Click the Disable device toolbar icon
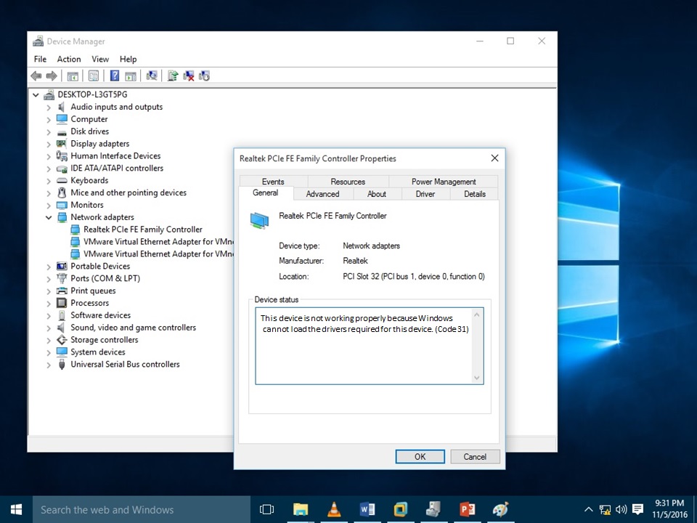The height and width of the screenshot is (523, 697). 204,76
